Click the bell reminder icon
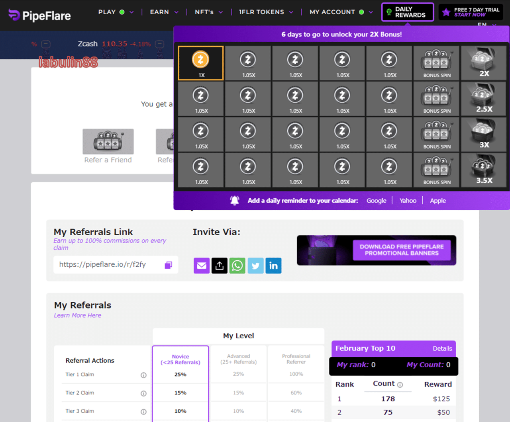The image size is (510, 422). click(x=235, y=201)
